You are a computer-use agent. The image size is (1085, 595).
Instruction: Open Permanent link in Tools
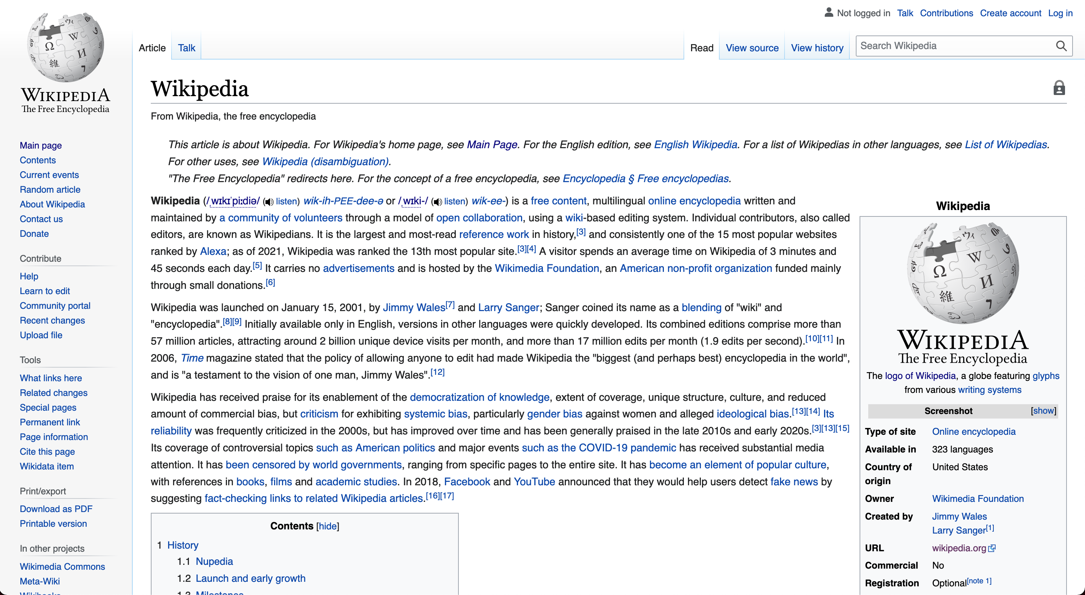tap(50, 422)
